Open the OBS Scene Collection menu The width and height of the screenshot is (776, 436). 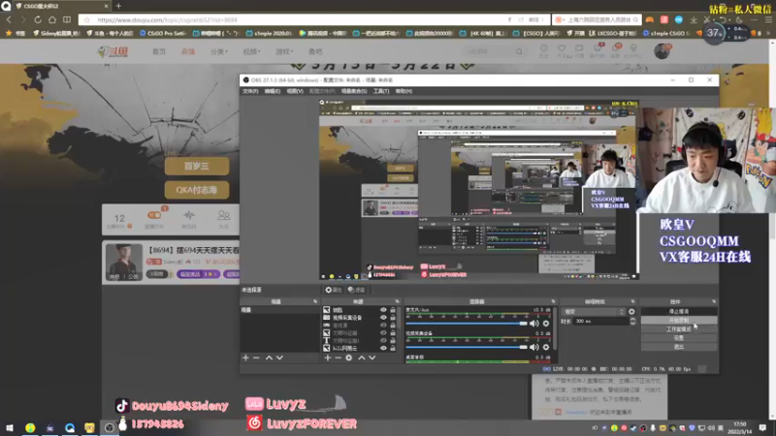coord(354,91)
